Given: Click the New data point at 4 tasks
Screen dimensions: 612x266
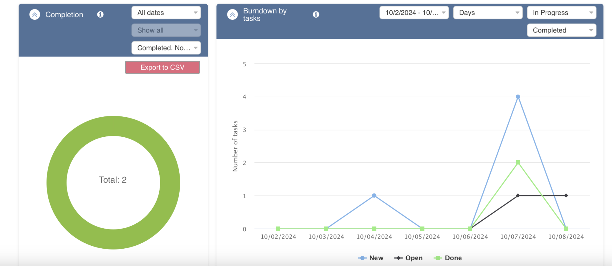Looking at the screenshot, I should [518, 97].
